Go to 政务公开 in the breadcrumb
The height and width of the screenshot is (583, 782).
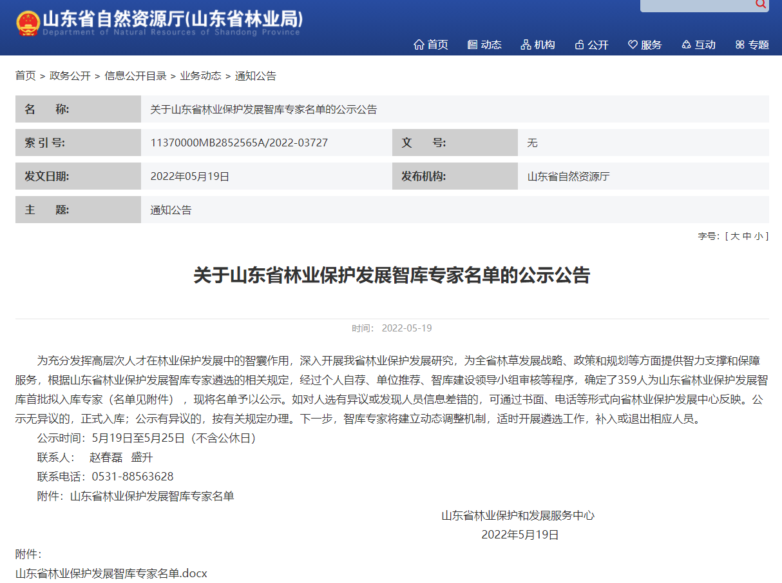(x=70, y=76)
